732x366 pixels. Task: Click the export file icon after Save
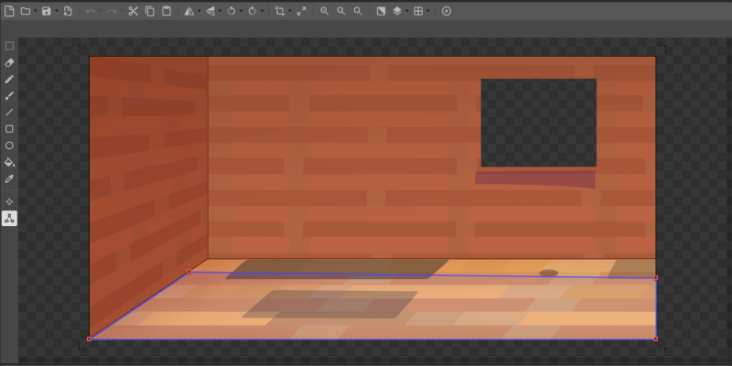[x=68, y=11]
